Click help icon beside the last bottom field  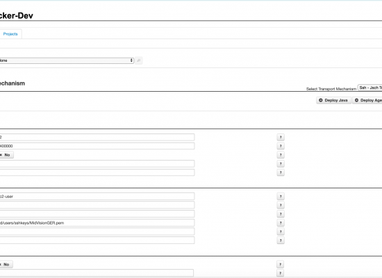click(280, 273)
